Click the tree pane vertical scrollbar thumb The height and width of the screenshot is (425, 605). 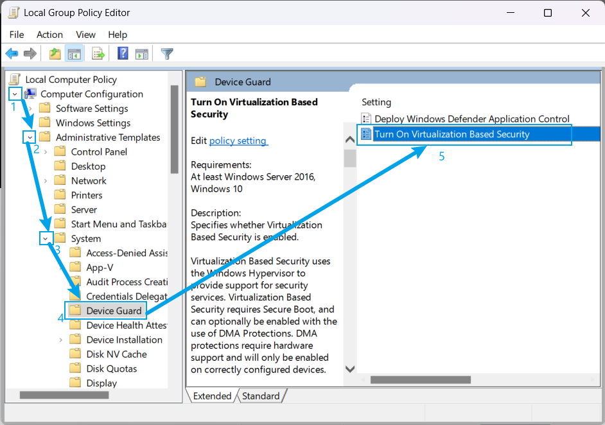175,129
